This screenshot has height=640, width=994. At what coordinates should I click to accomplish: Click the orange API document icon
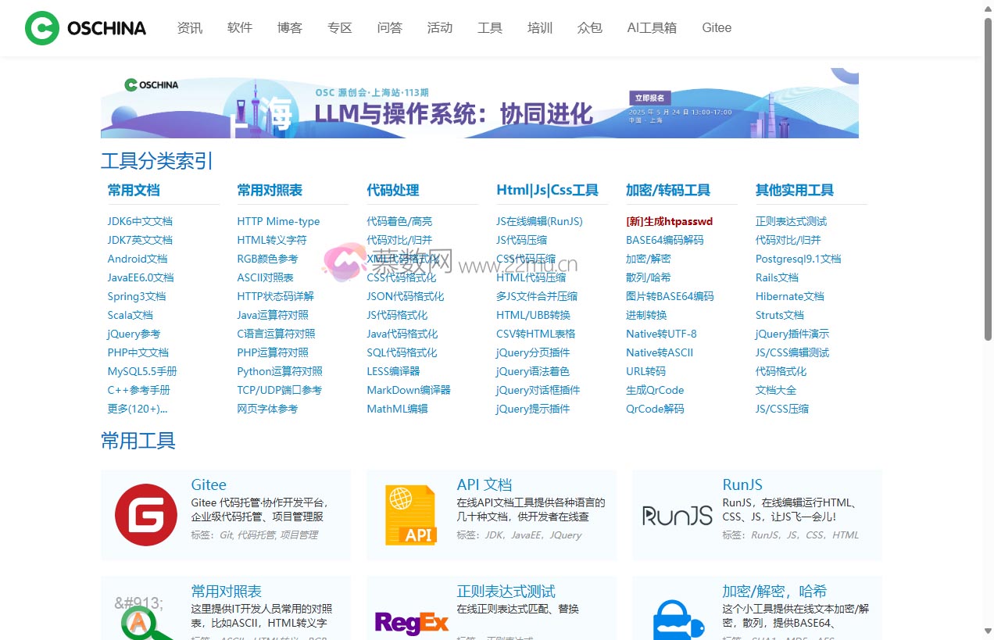411,514
